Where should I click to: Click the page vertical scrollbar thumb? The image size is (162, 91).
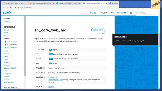(159, 40)
